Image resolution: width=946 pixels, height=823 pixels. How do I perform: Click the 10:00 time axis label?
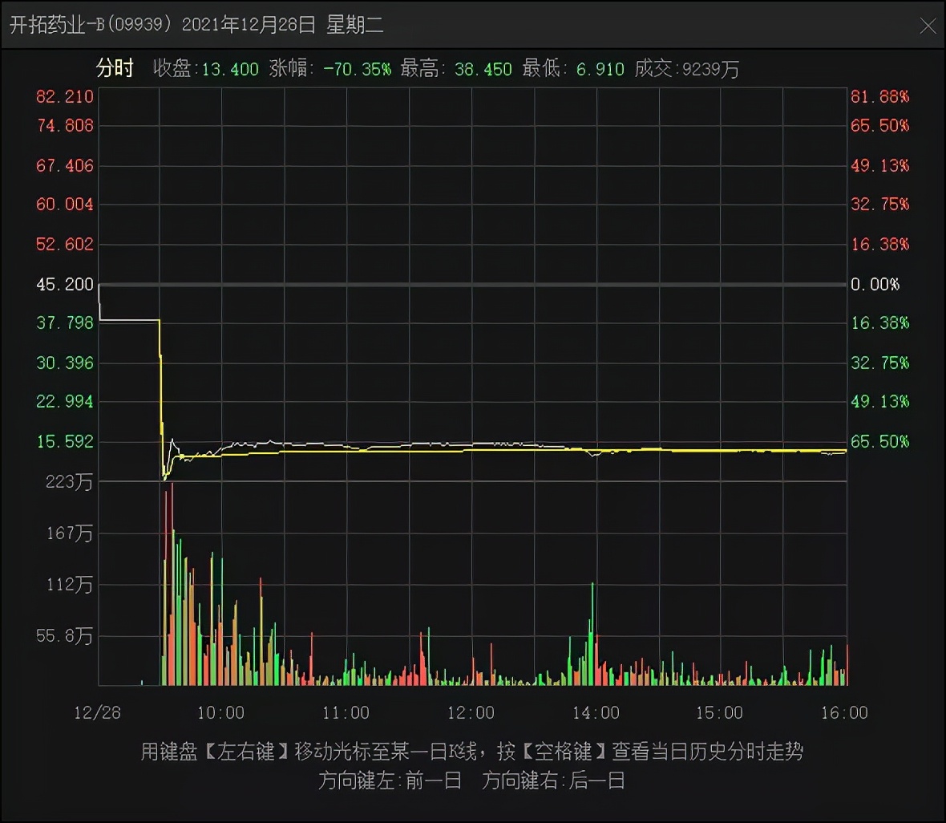pos(222,712)
